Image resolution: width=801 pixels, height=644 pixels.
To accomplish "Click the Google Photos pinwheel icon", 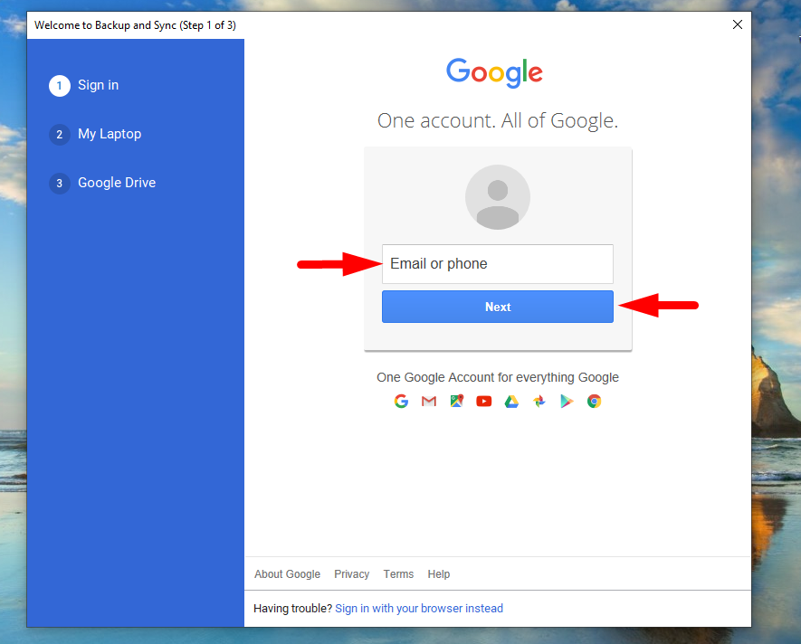I will point(539,402).
